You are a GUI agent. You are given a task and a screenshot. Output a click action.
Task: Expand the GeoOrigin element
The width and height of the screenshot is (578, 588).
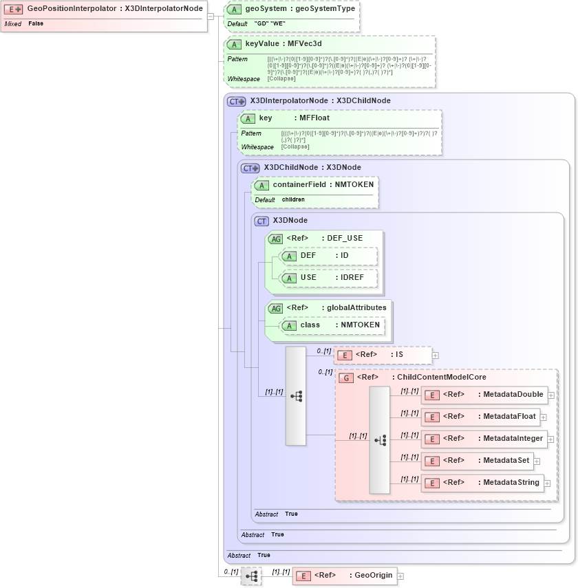(400, 576)
